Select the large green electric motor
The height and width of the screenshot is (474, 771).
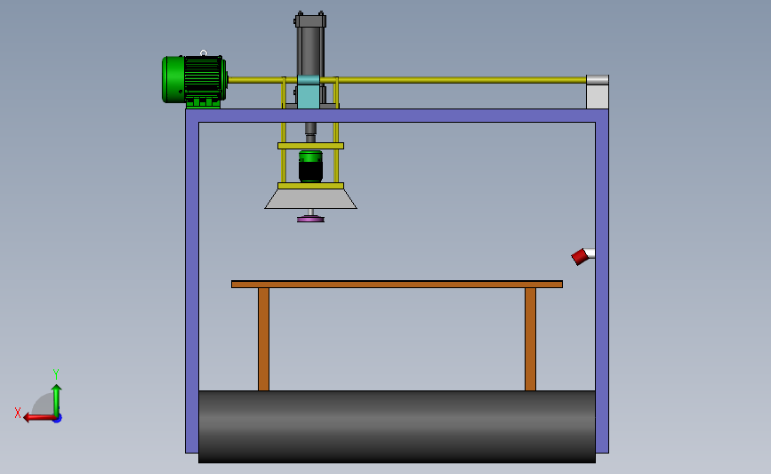[x=194, y=80]
